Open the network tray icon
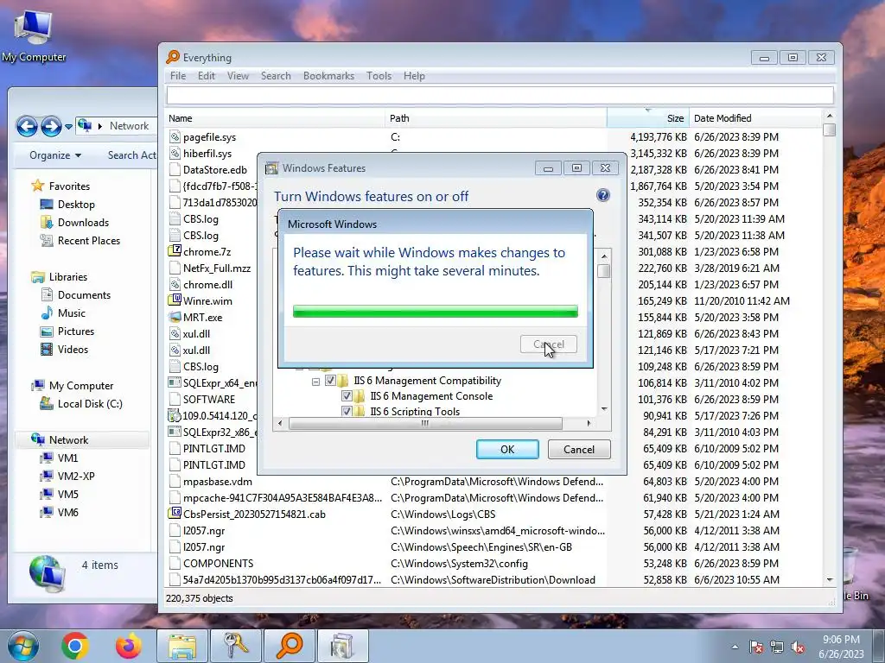The image size is (885, 663). pos(777,647)
